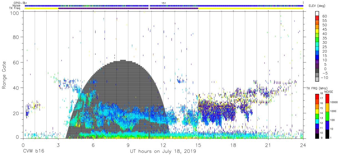The height and width of the screenshot is (157, 341).
Task: Click x-axis tick label '3'
Action: click(58, 145)
